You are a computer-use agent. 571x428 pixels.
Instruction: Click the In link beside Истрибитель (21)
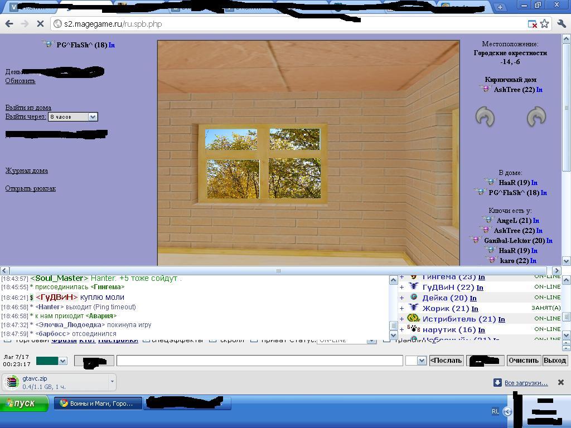click(501, 319)
